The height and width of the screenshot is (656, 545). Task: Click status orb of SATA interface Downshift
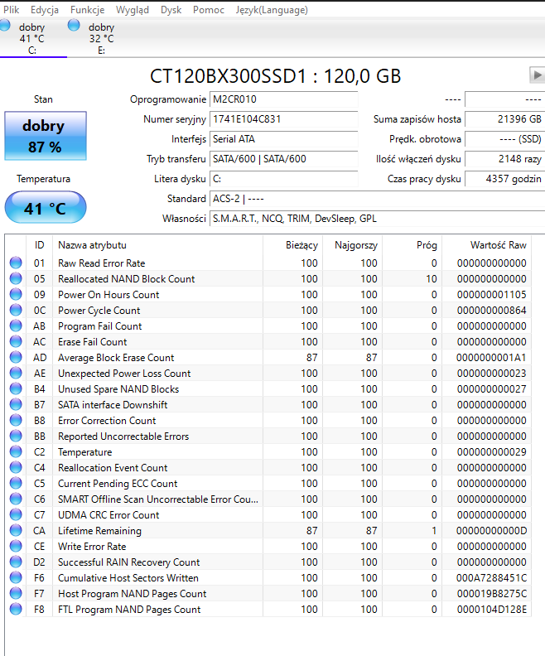click(16, 404)
